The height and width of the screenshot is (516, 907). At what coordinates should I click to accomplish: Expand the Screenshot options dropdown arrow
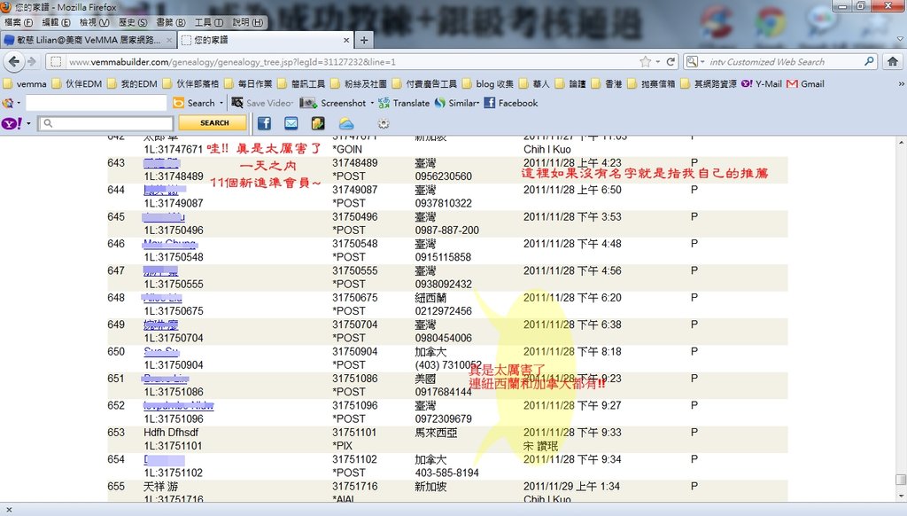(x=372, y=103)
